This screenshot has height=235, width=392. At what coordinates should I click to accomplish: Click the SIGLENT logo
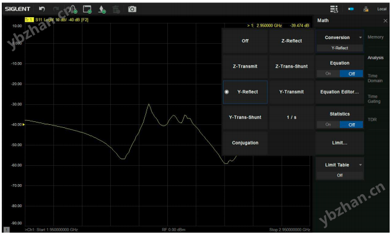(x=18, y=9)
